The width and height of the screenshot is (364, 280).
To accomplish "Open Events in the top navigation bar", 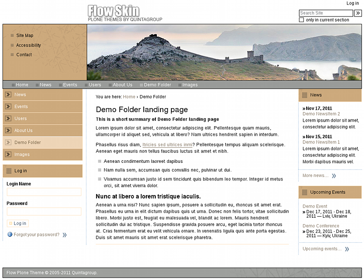I will [x=70, y=85].
